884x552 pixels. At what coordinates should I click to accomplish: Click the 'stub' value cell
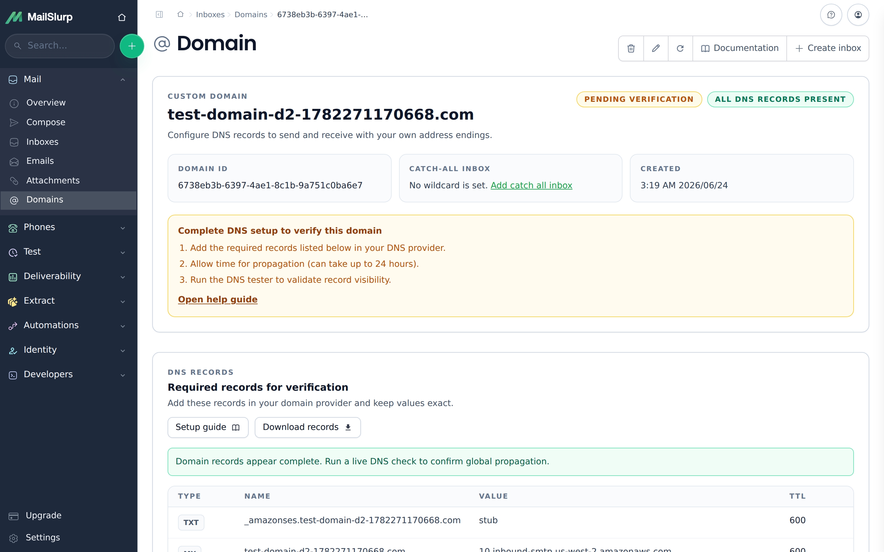point(488,521)
